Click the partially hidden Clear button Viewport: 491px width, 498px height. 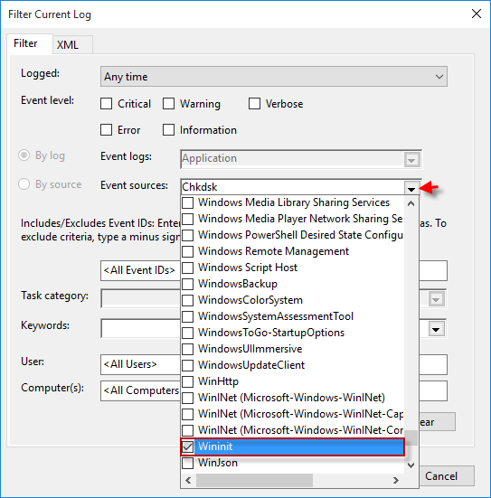click(438, 422)
